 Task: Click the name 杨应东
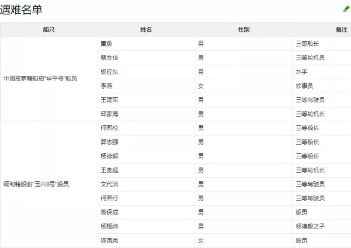109,72
